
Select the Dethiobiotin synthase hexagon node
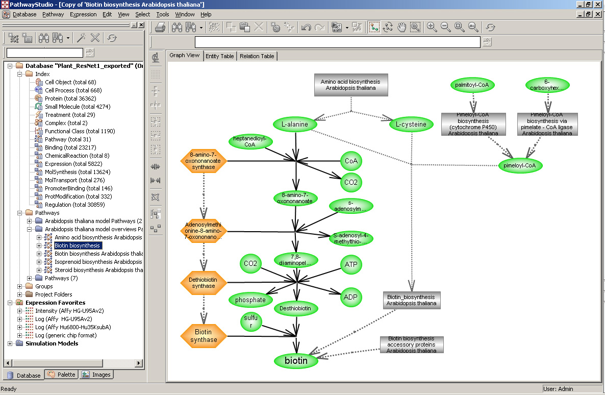pos(204,283)
